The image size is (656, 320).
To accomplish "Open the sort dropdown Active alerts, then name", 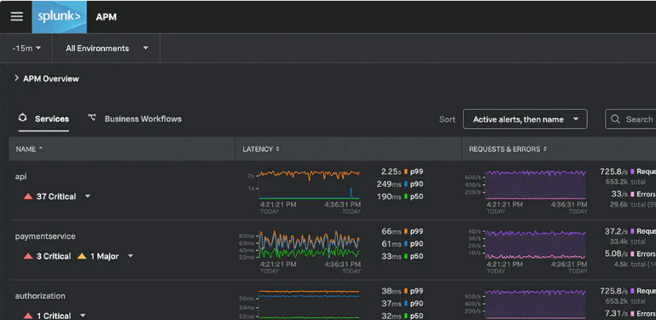I will [x=525, y=119].
